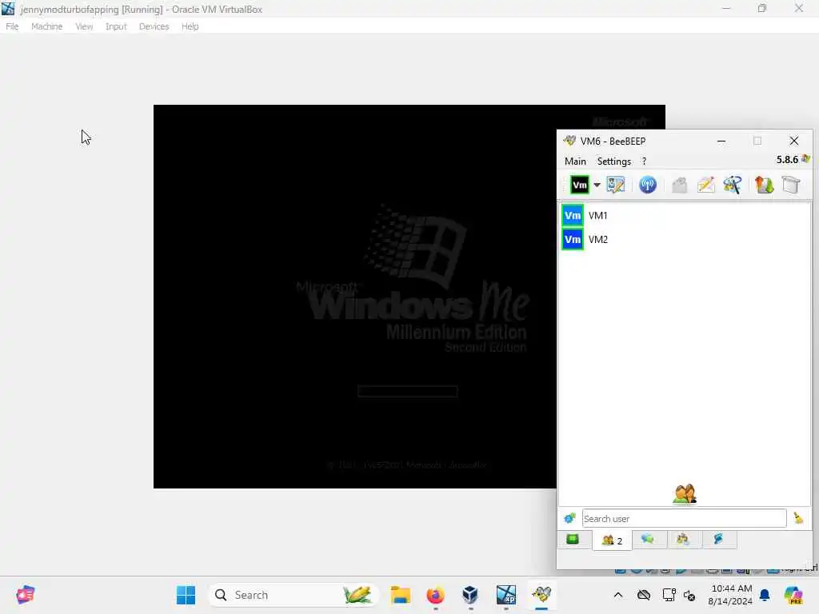Image resolution: width=819 pixels, height=614 pixels.
Task: Click the network display tray icon
Action: click(x=669, y=595)
